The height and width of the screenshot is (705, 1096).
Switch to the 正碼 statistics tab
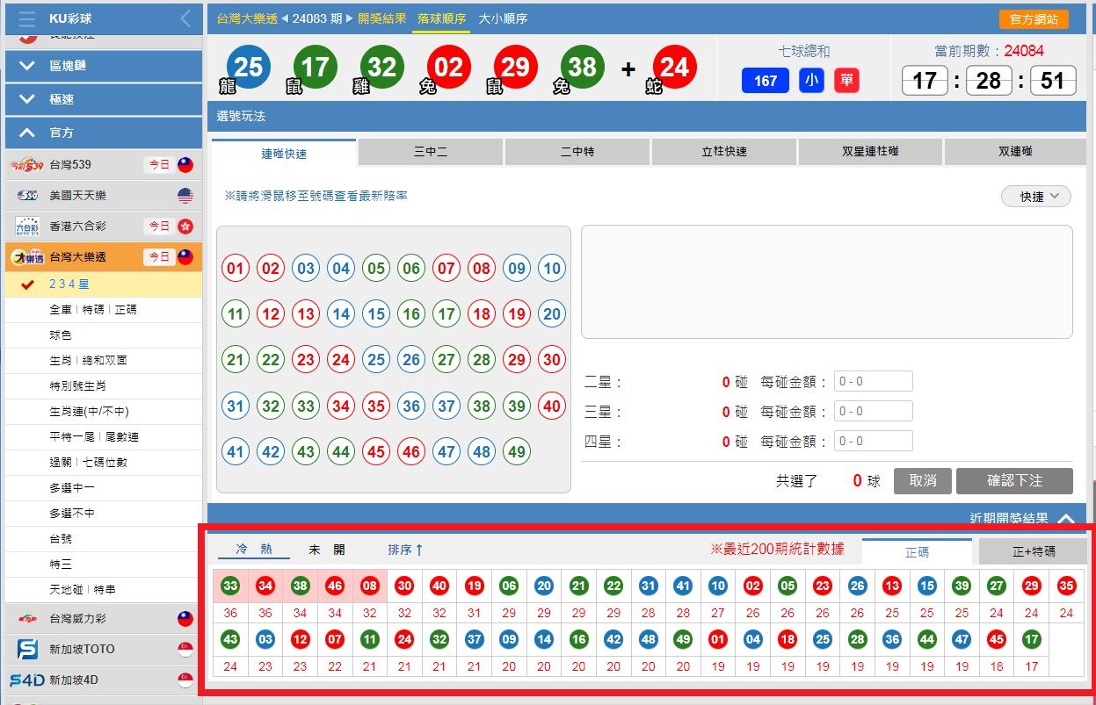point(918,551)
